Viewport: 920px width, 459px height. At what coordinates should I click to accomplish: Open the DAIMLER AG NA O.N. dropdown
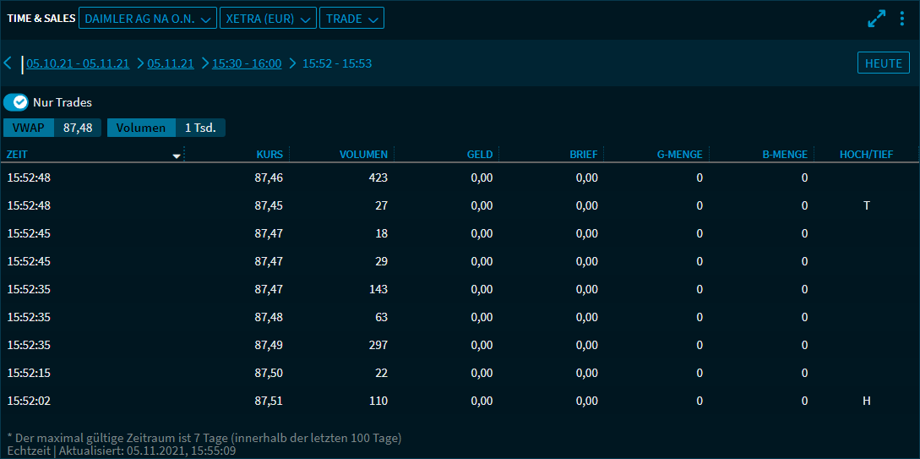[146, 19]
